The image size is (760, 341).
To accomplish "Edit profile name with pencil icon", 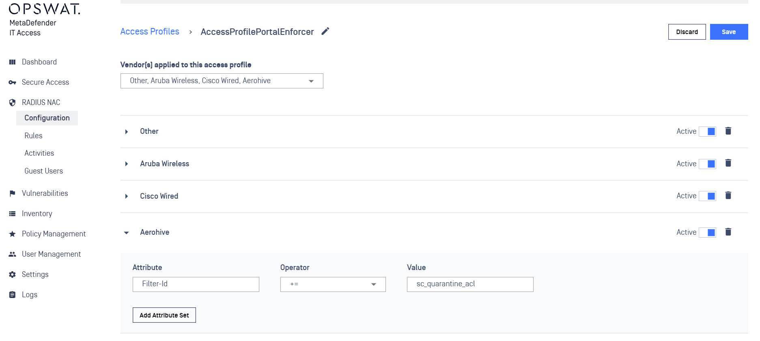I will pos(325,31).
